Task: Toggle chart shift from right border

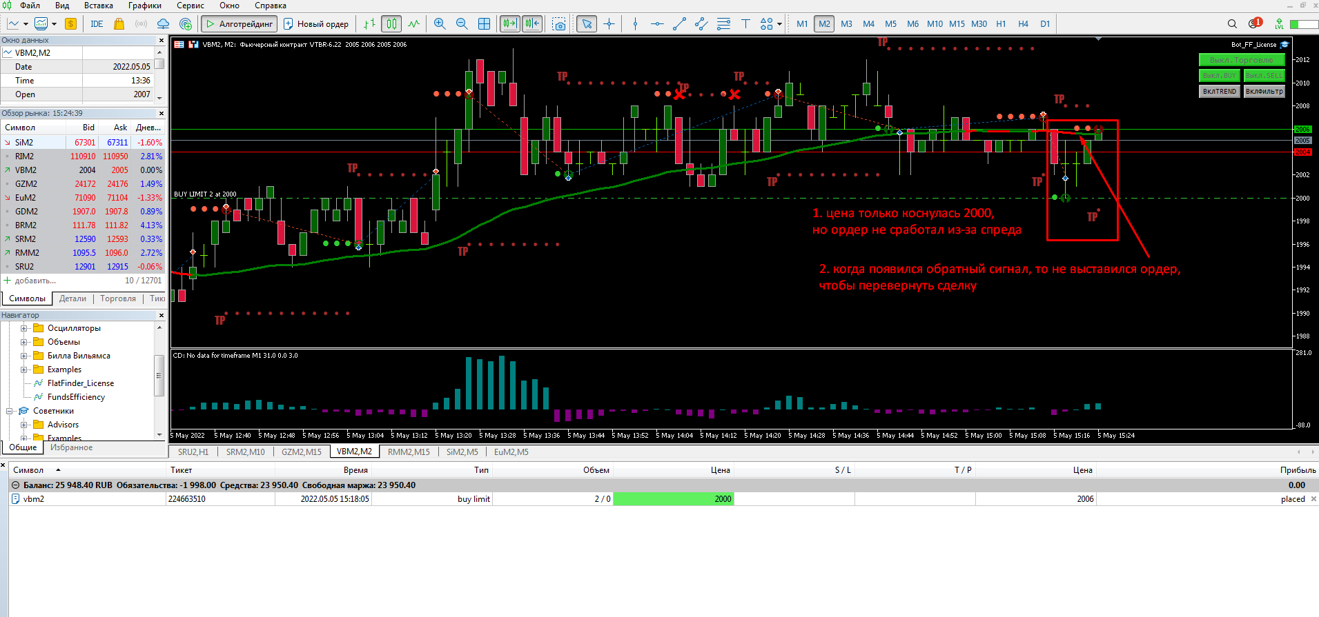Action: click(x=532, y=23)
